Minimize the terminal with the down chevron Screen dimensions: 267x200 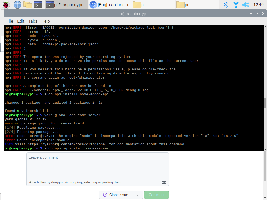point(251,14)
